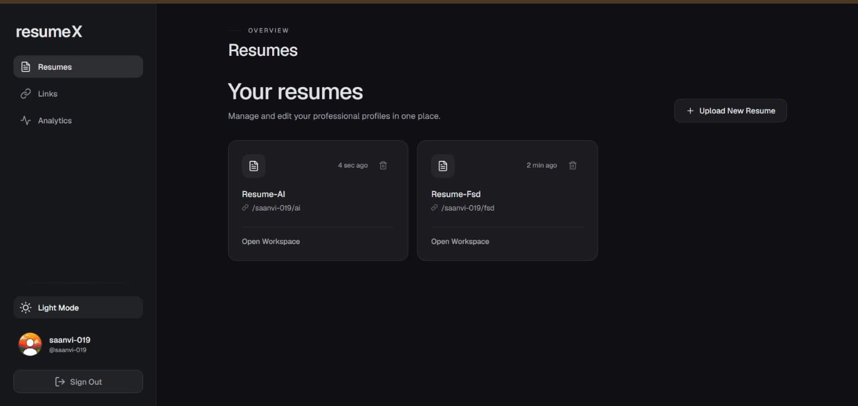
Task: Click the Links chain icon in sidebar
Action: pos(25,94)
